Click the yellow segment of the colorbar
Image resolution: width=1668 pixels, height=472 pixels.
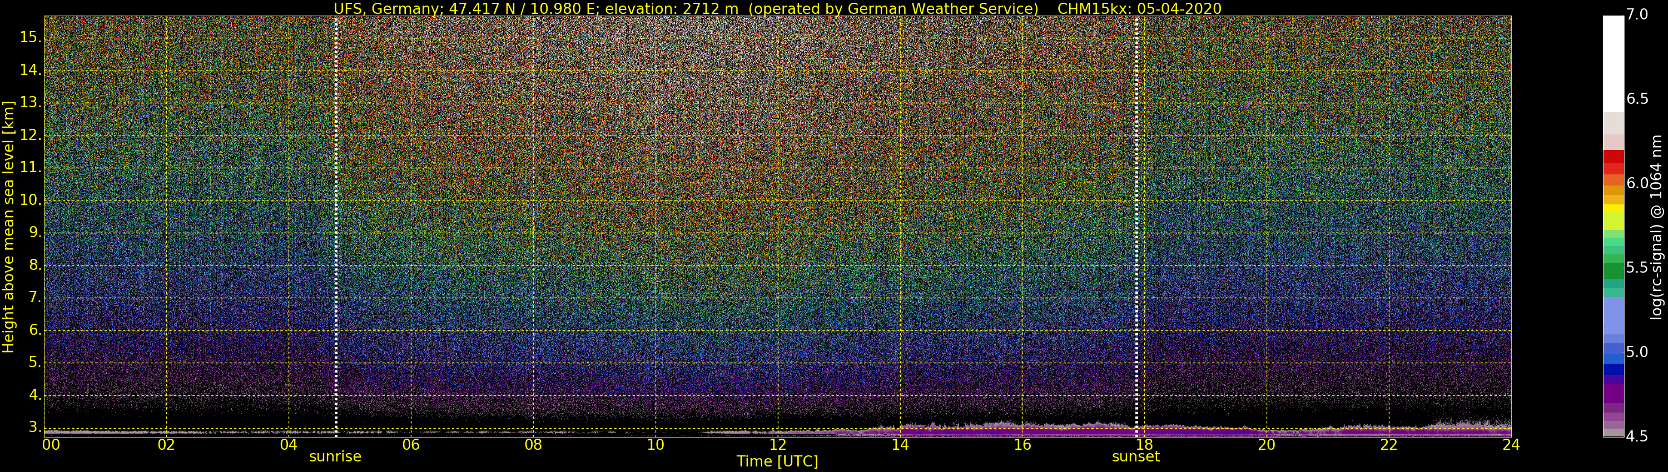coord(1613,209)
